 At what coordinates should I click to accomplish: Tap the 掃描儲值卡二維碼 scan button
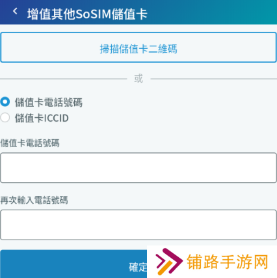pos(138,48)
